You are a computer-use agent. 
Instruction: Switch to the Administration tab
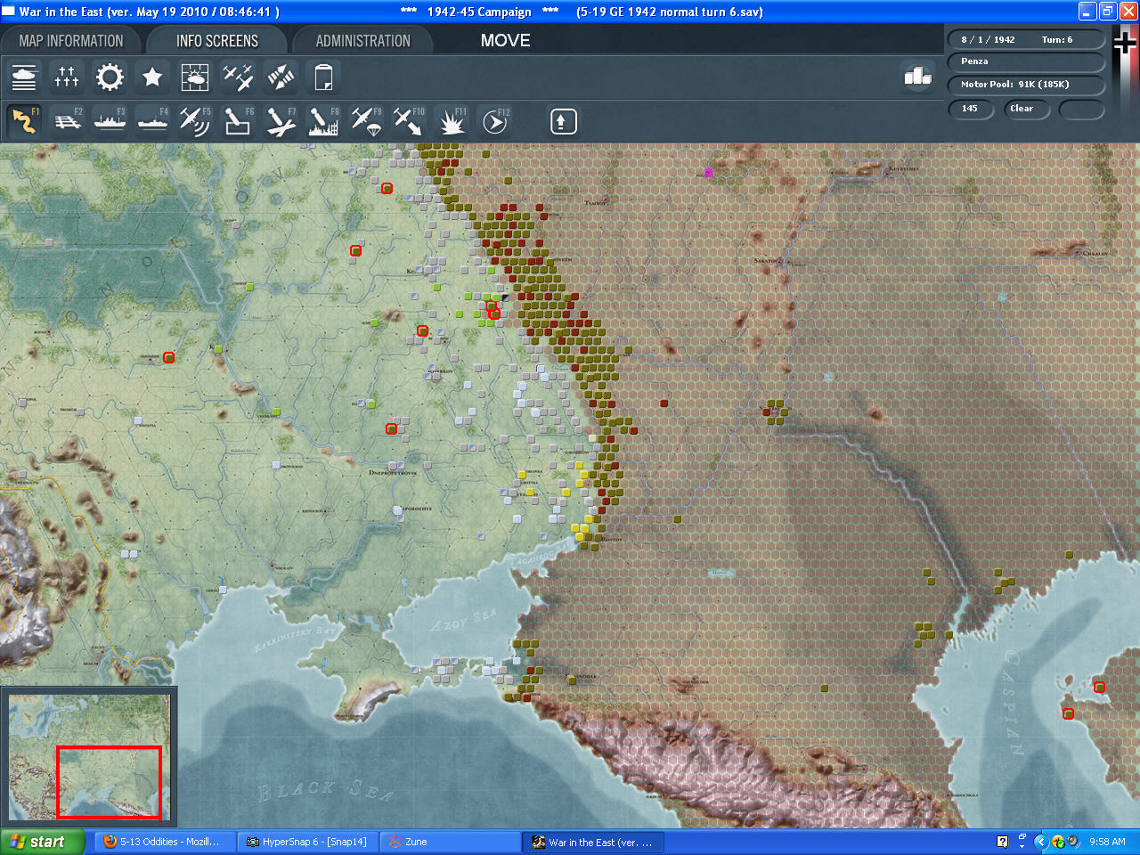363,41
